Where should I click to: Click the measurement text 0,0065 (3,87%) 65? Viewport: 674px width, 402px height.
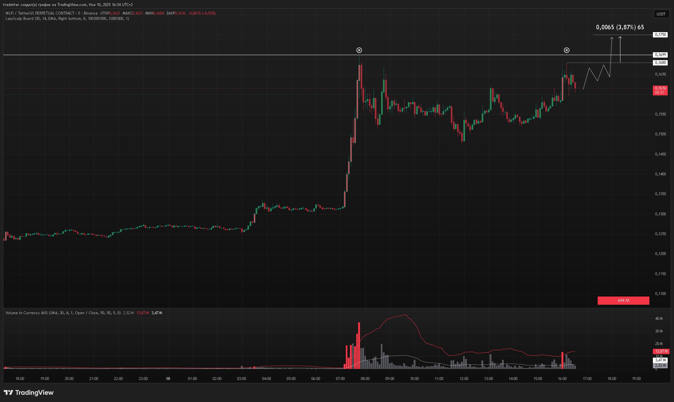click(620, 27)
